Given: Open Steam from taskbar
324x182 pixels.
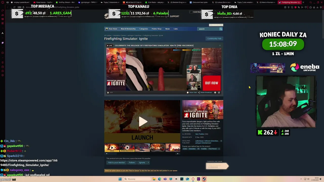Looking at the screenshot, I should click(204, 179).
